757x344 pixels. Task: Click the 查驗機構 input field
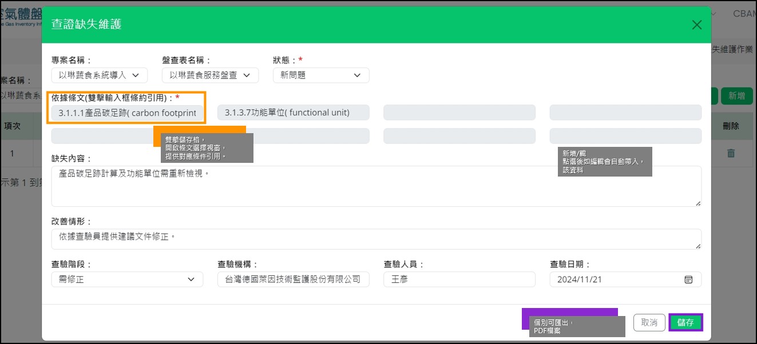tap(293, 279)
